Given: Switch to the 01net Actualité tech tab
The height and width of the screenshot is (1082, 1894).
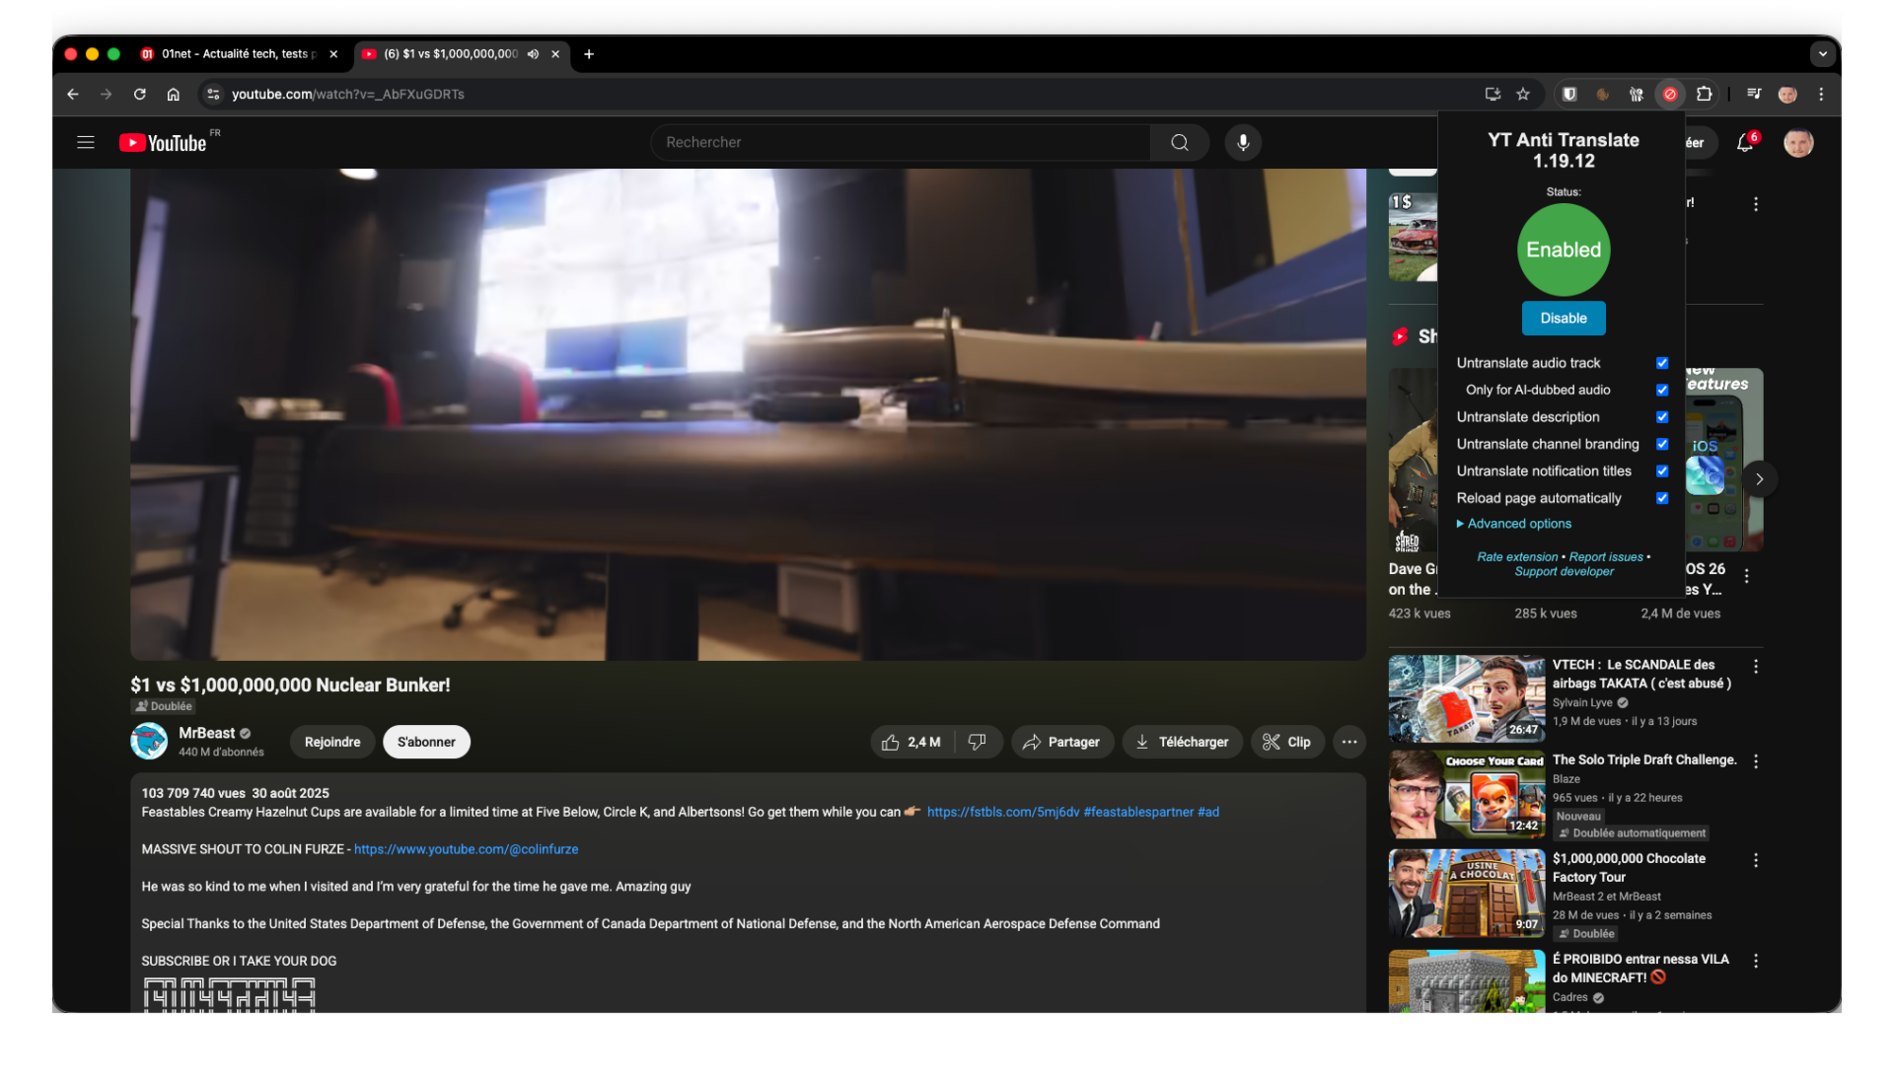Looking at the screenshot, I should click(x=237, y=54).
